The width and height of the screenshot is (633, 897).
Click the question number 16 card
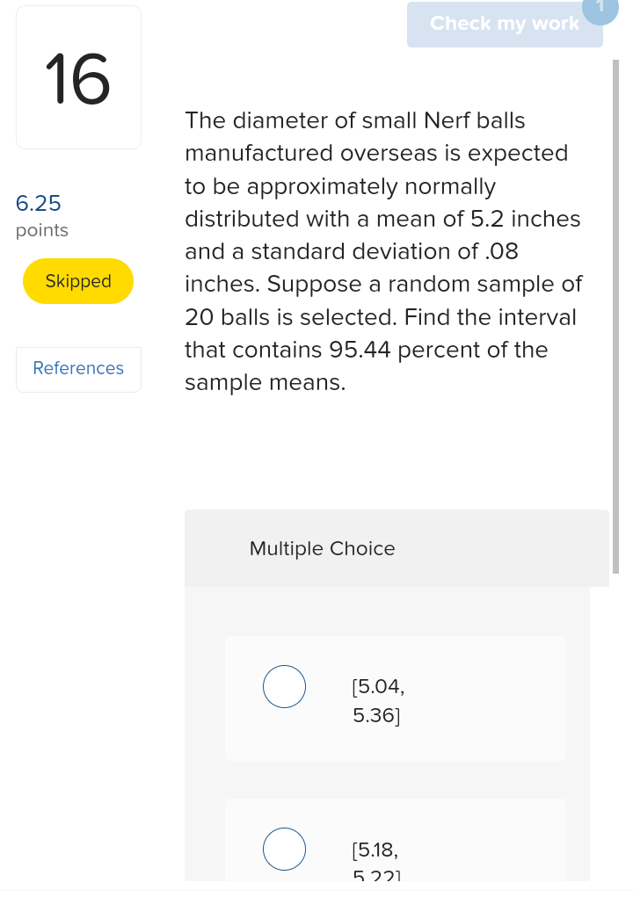78,76
